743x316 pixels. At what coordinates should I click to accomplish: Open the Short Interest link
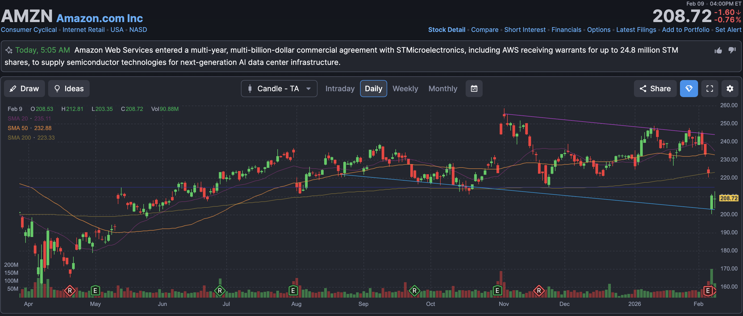[525, 30]
